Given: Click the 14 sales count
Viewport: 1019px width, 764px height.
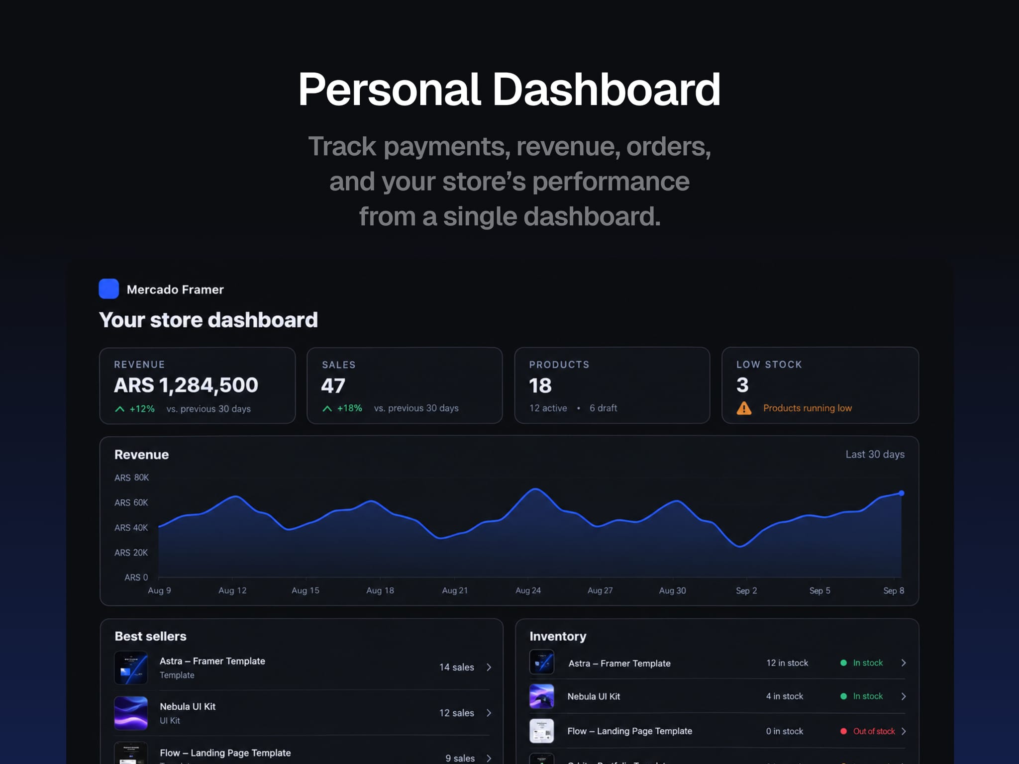Looking at the screenshot, I should click(x=456, y=667).
